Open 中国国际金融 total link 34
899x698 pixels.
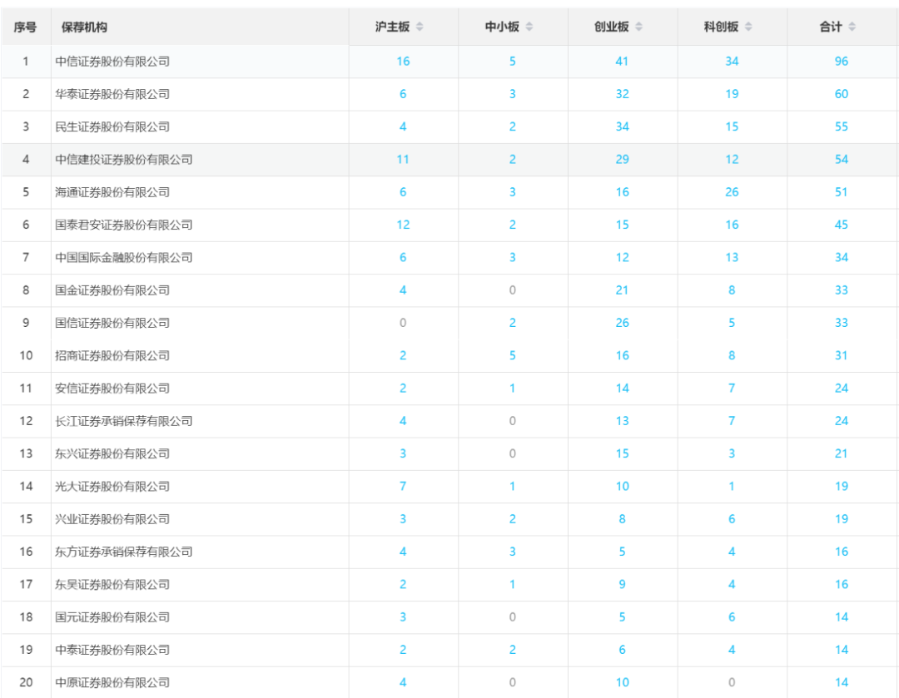[841, 257]
